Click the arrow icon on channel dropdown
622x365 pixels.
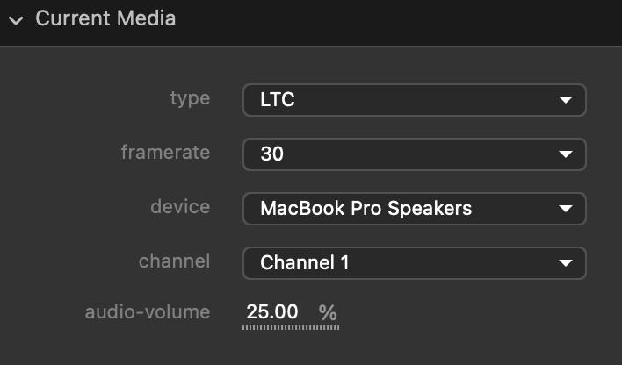pyautogui.click(x=565, y=263)
